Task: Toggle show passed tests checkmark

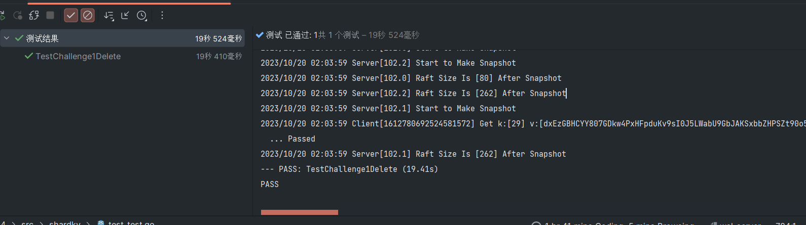Action: point(71,16)
